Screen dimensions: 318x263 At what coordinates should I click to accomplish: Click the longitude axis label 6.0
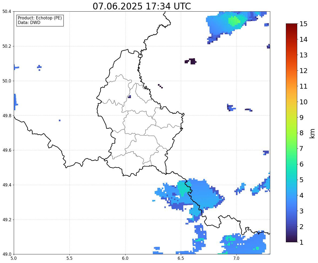pyautogui.click(x=125, y=258)
